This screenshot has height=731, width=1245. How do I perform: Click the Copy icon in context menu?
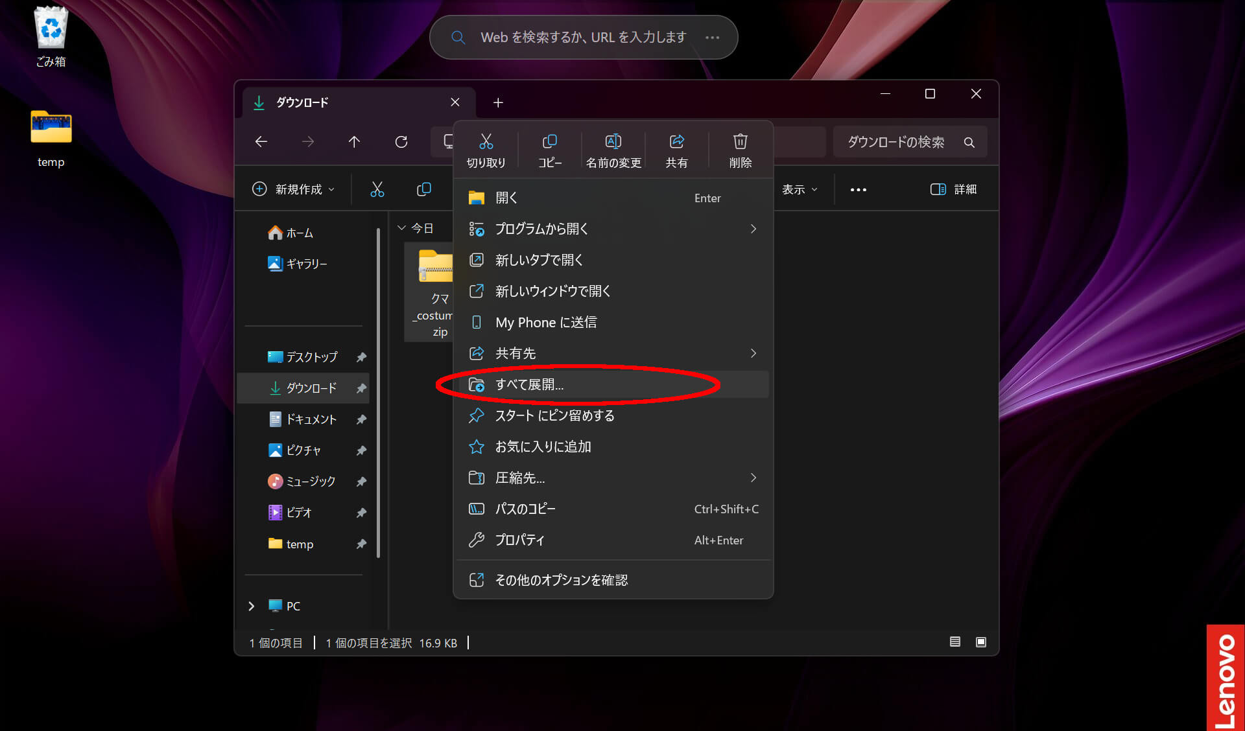click(549, 150)
